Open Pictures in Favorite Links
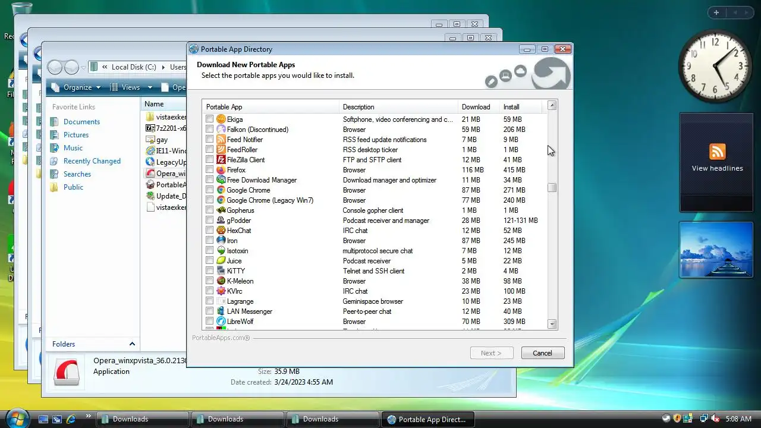The height and width of the screenshot is (428, 761). tap(76, 135)
